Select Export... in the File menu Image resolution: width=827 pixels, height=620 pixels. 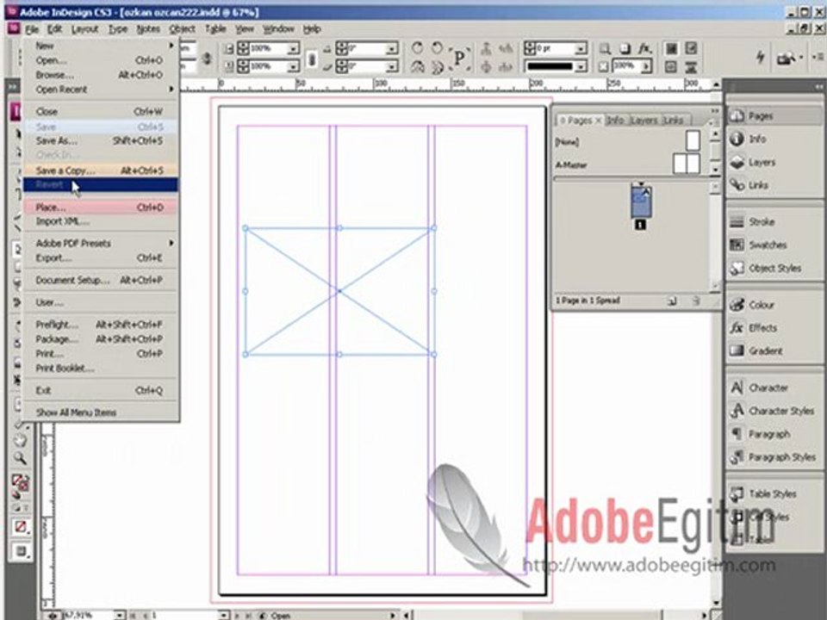100,257
